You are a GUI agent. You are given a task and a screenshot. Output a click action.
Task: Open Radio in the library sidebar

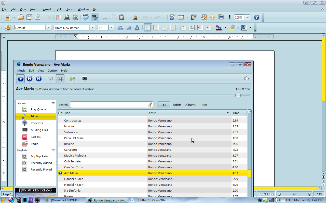click(36, 144)
